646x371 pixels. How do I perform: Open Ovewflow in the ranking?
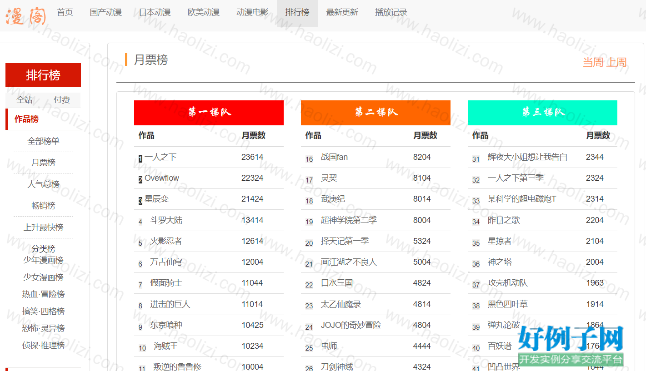pyautogui.click(x=162, y=178)
